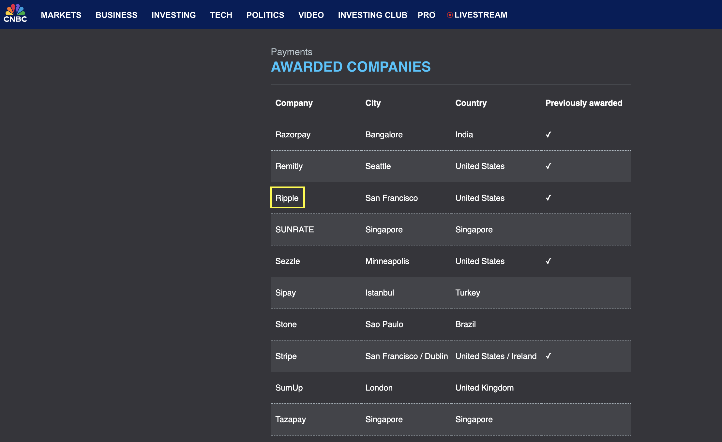The height and width of the screenshot is (442, 722).
Task: Click Remitly's previously awarded checkmark
Action: [x=548, y=166]
